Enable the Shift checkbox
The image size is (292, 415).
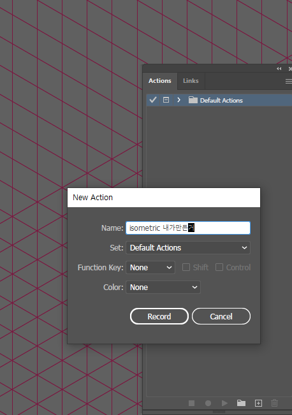(x=186, y=267)
